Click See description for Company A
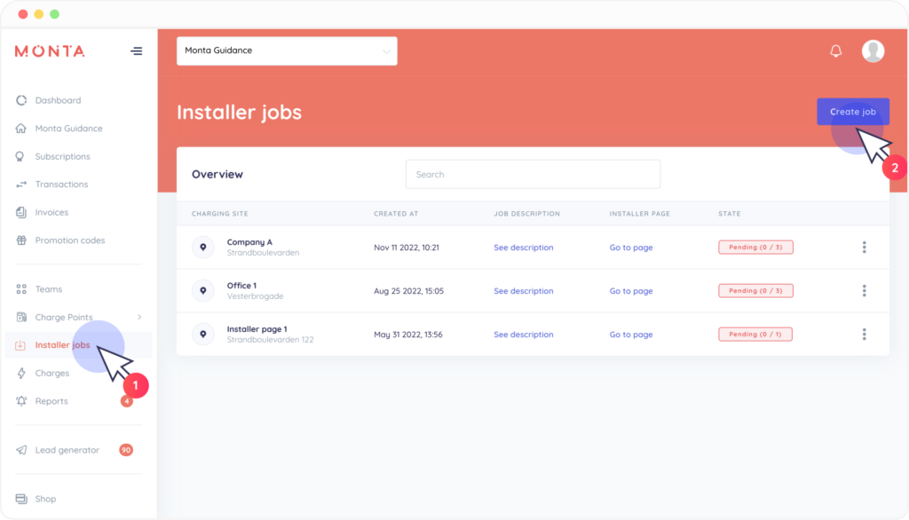 (524, 247)
